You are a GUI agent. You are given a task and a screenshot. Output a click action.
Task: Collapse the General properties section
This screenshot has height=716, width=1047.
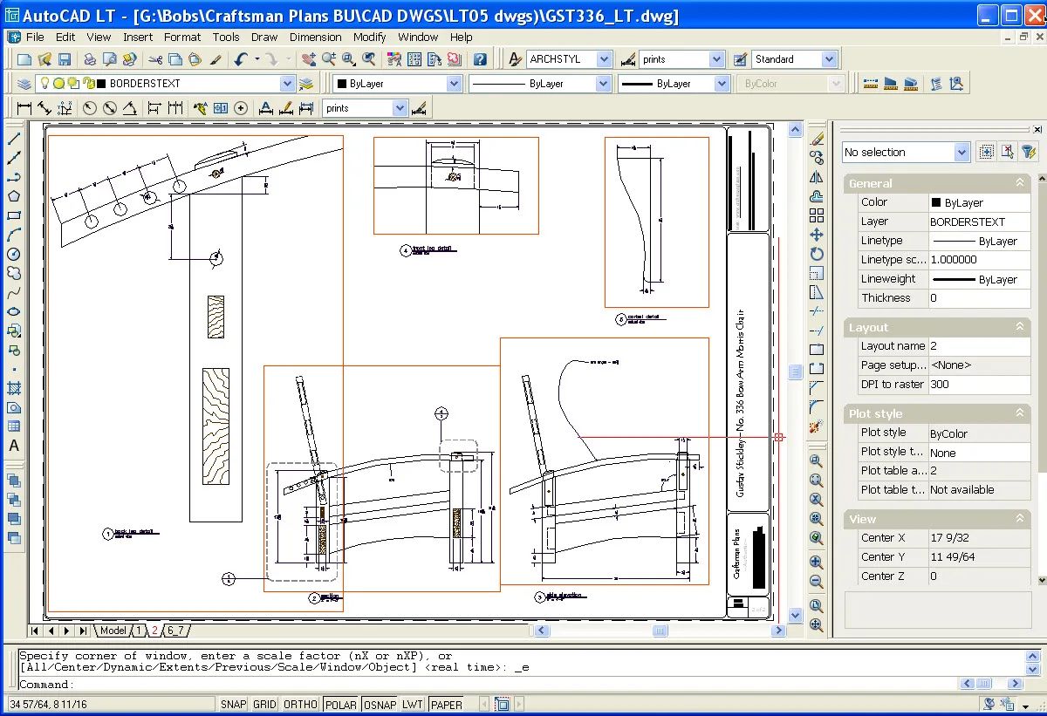click(1018, 183)
